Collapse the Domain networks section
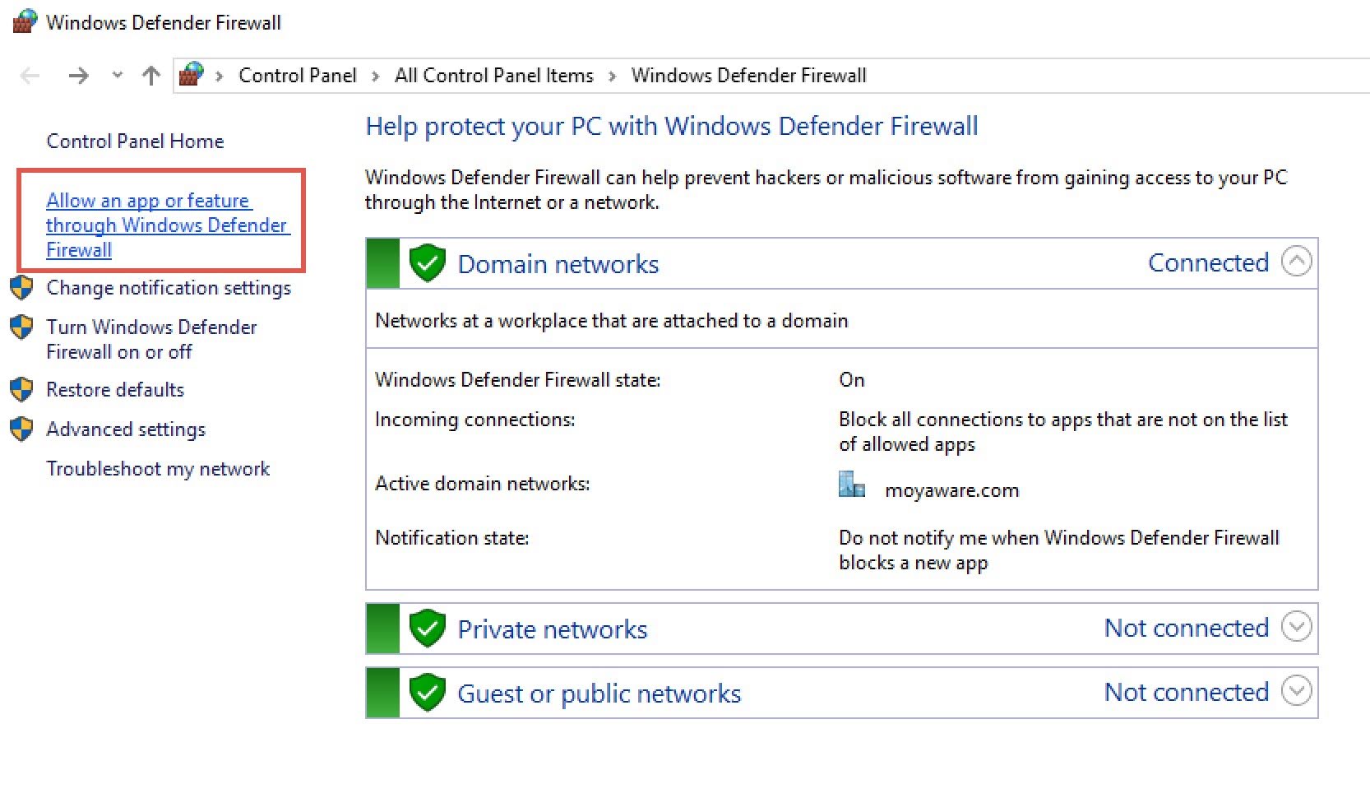 point(1296,262)
